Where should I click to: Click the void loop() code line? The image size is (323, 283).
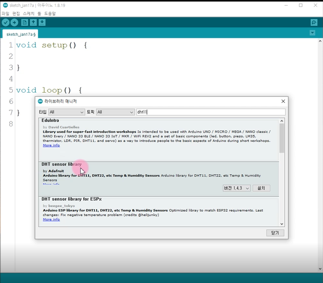coord(49,90)
